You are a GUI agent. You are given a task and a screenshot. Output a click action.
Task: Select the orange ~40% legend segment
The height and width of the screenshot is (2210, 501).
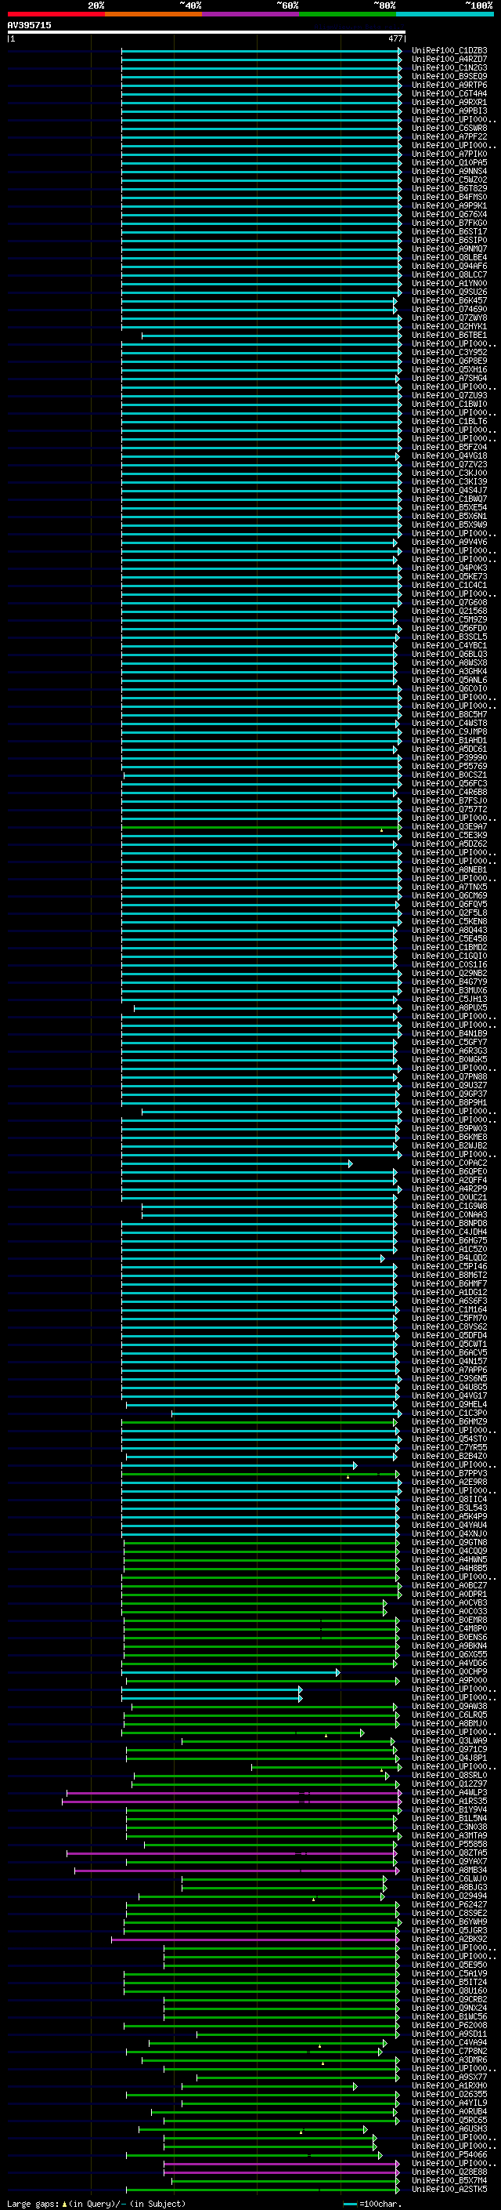(x=153, y=14)
